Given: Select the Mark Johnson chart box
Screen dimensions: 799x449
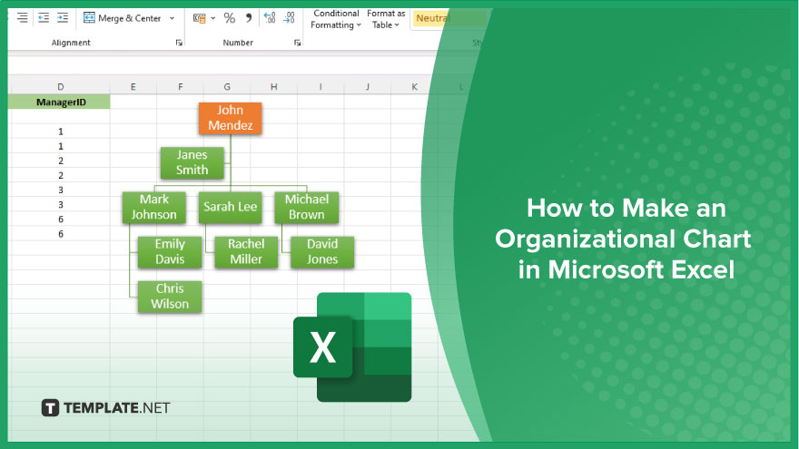Looking at the screenshot, I should click(153, 207).
